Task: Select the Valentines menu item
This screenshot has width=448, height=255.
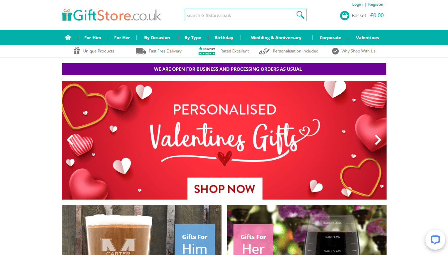Action: click(x=367, y=38)
